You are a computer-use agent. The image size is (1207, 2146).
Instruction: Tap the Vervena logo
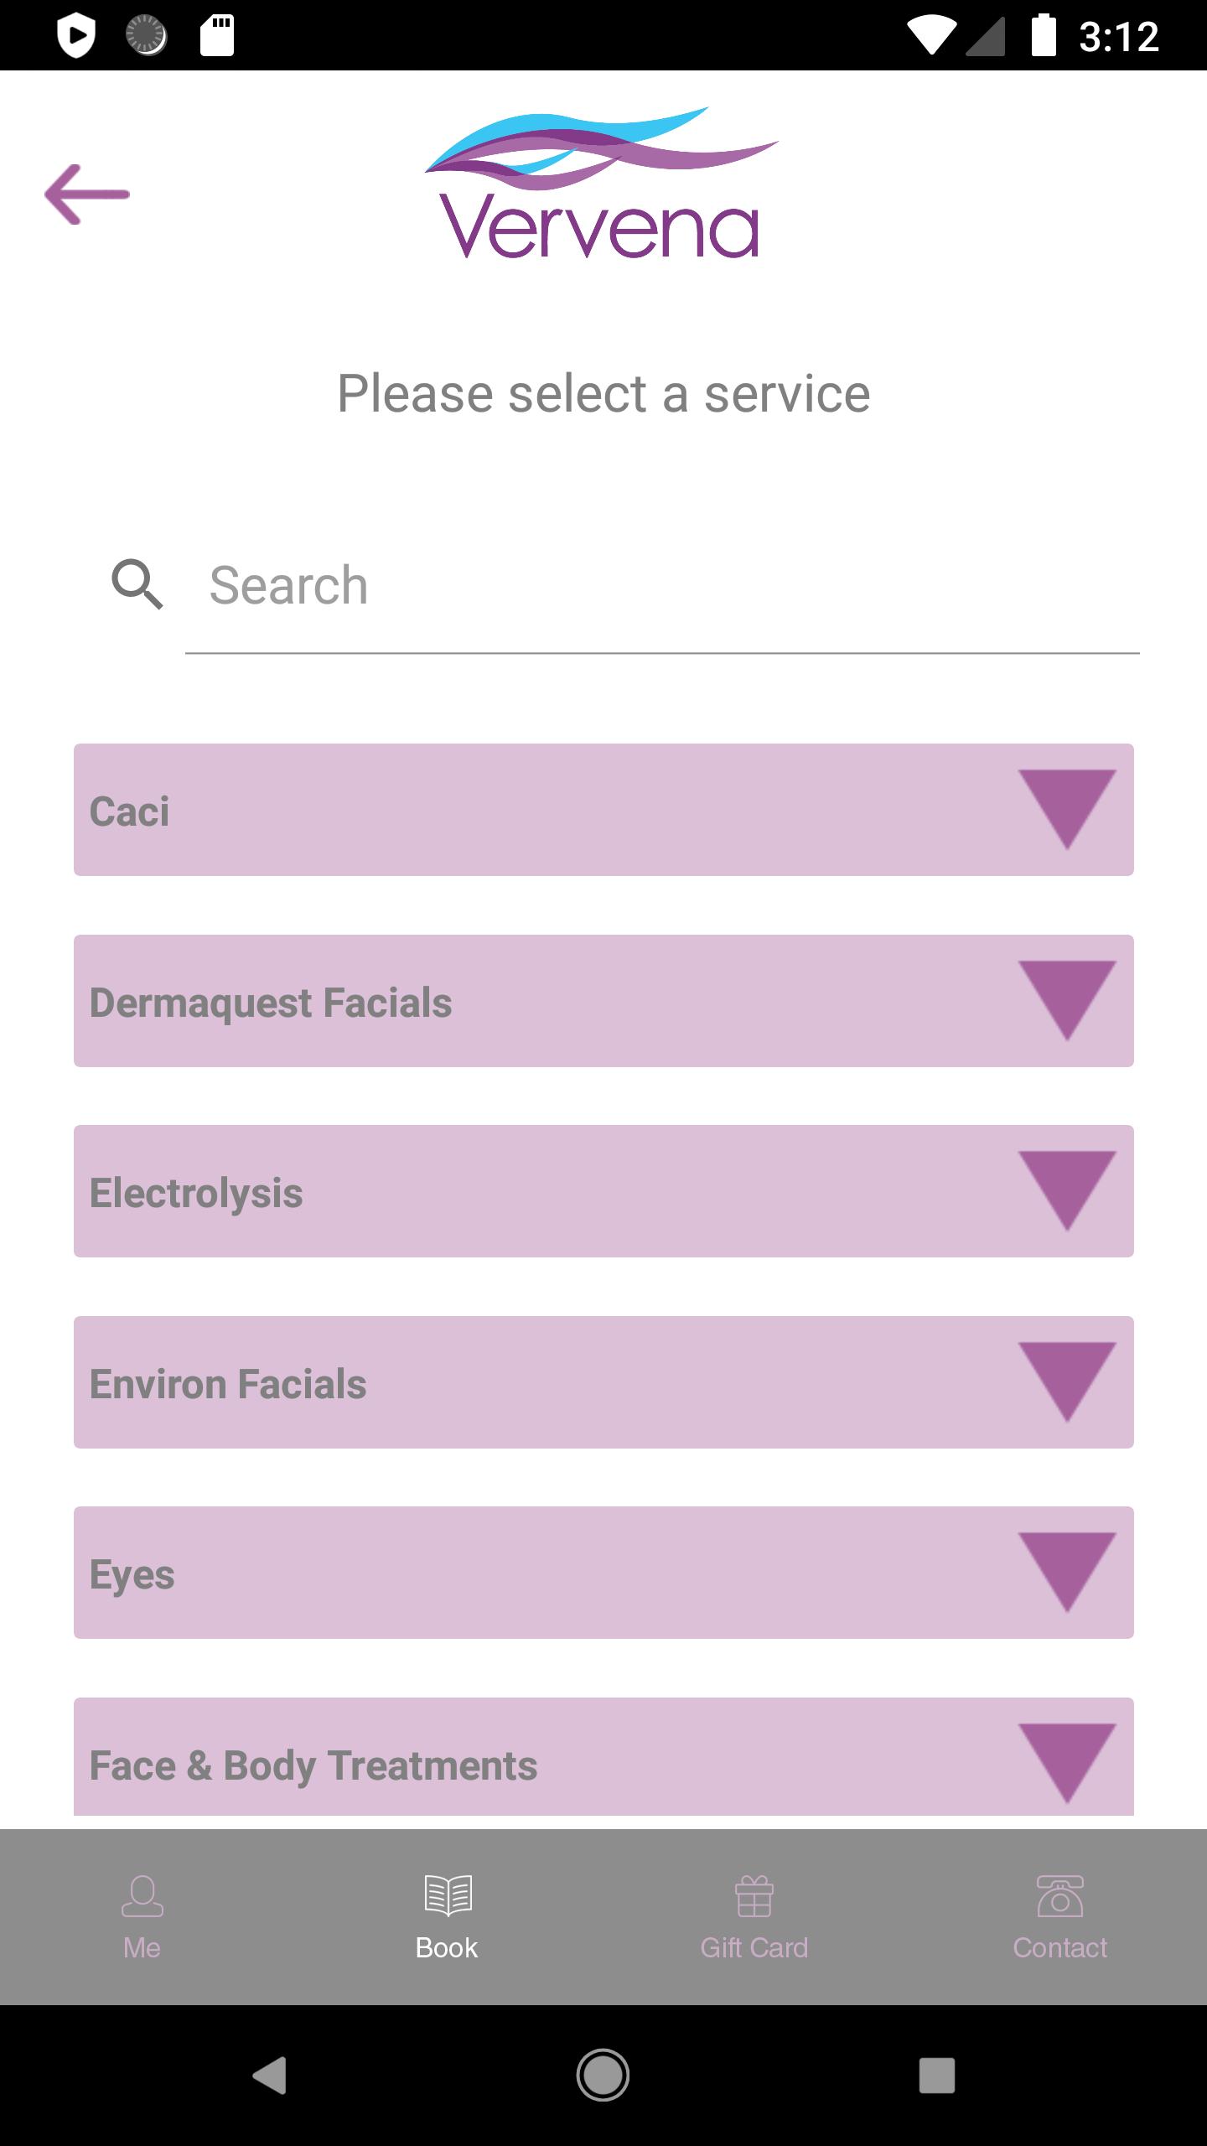[602, 182]
